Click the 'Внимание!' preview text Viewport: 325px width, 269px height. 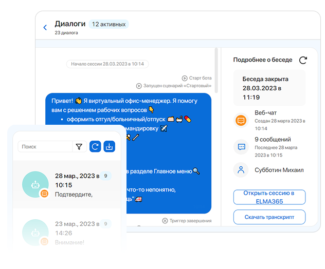(69, 242)
